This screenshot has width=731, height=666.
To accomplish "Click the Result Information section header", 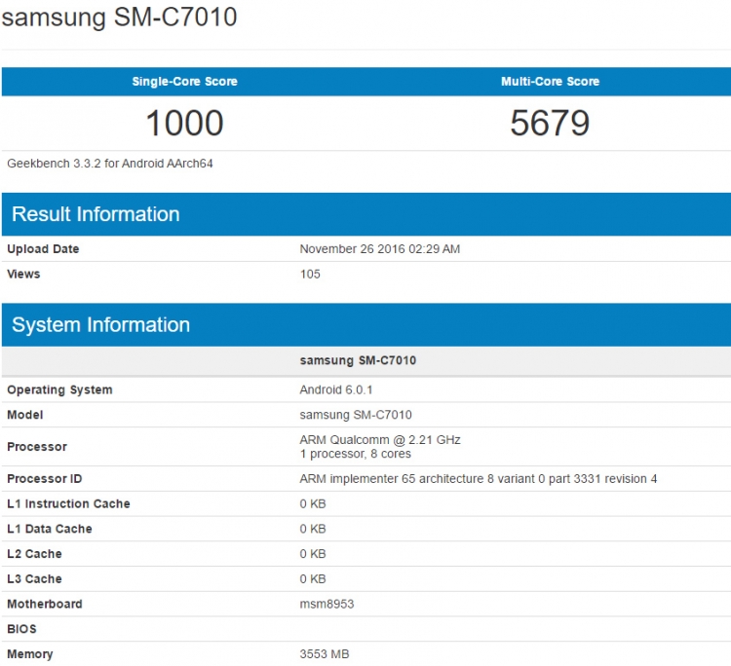I will click(x=96, y=214).
